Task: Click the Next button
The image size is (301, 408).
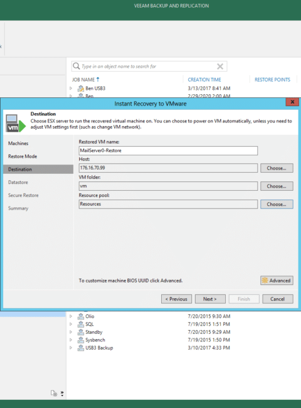Action: (x=210, y=299)
